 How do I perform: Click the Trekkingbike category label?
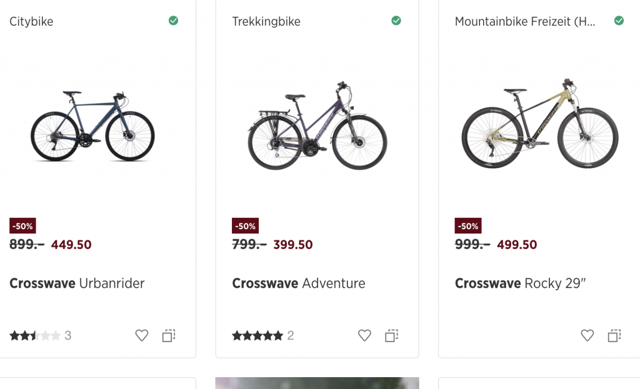(266, 22)
